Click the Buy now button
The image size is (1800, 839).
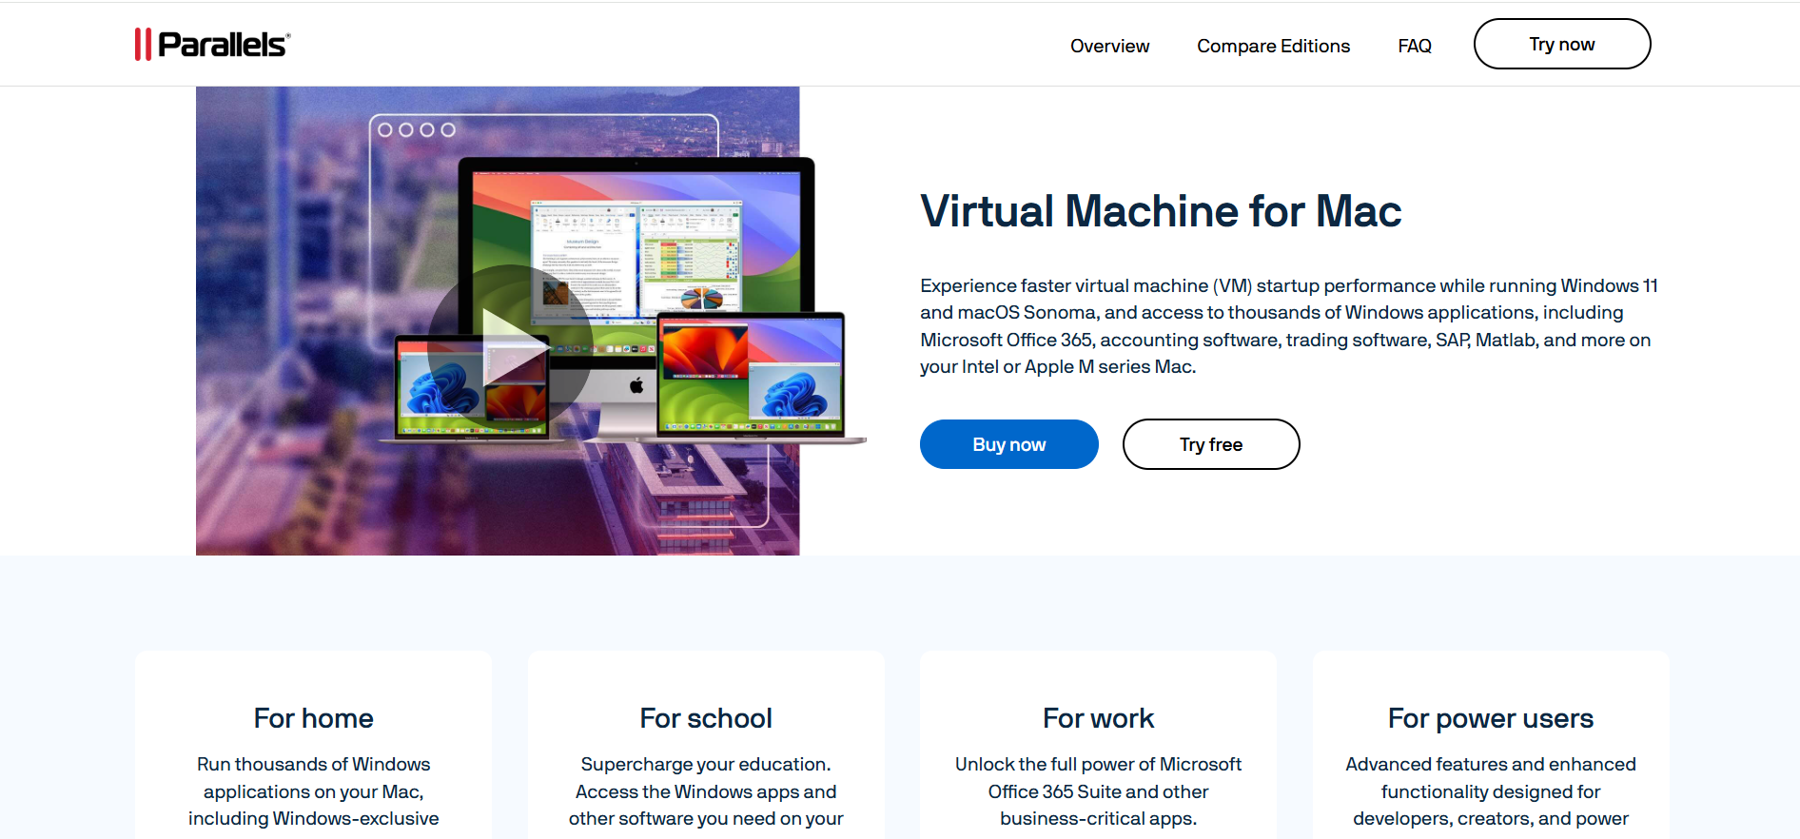tap(1008, 444)
